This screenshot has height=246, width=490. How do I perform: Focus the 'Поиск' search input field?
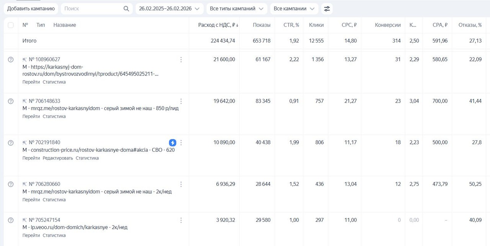pos(92,9)
